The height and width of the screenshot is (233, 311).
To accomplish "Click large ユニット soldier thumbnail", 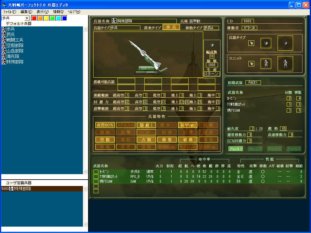I will pos(285,64).
